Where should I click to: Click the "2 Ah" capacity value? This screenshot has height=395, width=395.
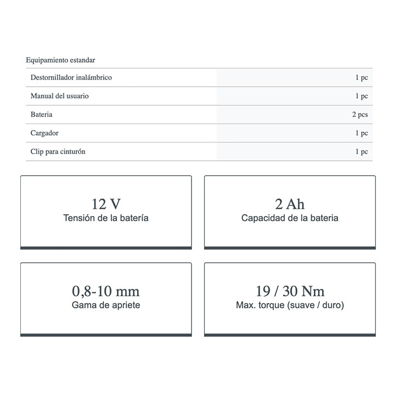tap(290, 204)
